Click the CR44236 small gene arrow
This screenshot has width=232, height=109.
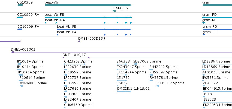(x=114, y=11)
